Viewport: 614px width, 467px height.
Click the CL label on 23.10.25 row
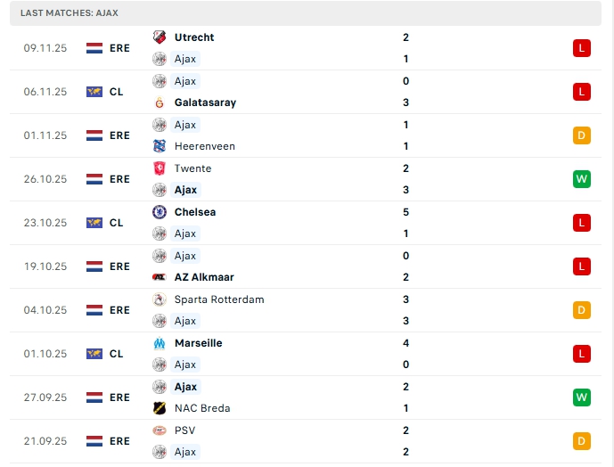pyautogui.click(x=117, y=223)
